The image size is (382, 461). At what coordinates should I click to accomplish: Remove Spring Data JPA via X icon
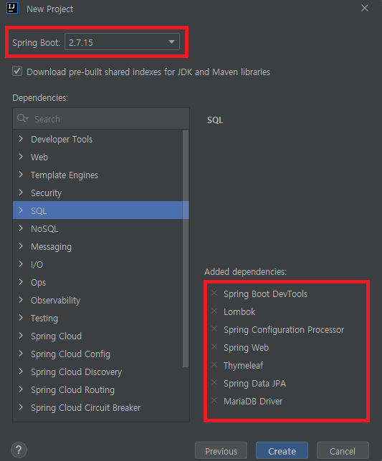point(214,382)
